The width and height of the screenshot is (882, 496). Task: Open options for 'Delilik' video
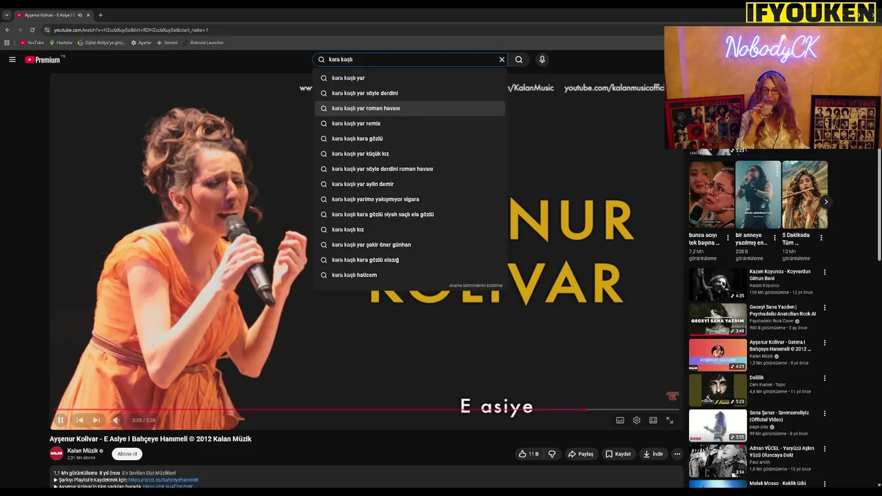(x=824, y=378)
